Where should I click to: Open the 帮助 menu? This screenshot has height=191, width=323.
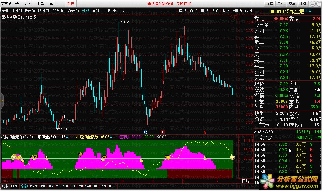click(x=54, y=4)
